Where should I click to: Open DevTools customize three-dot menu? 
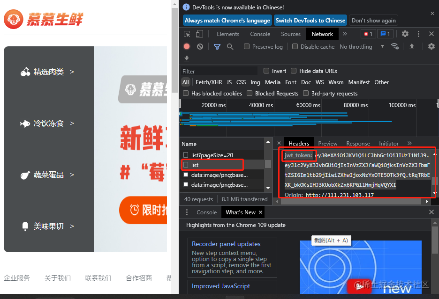418,34
